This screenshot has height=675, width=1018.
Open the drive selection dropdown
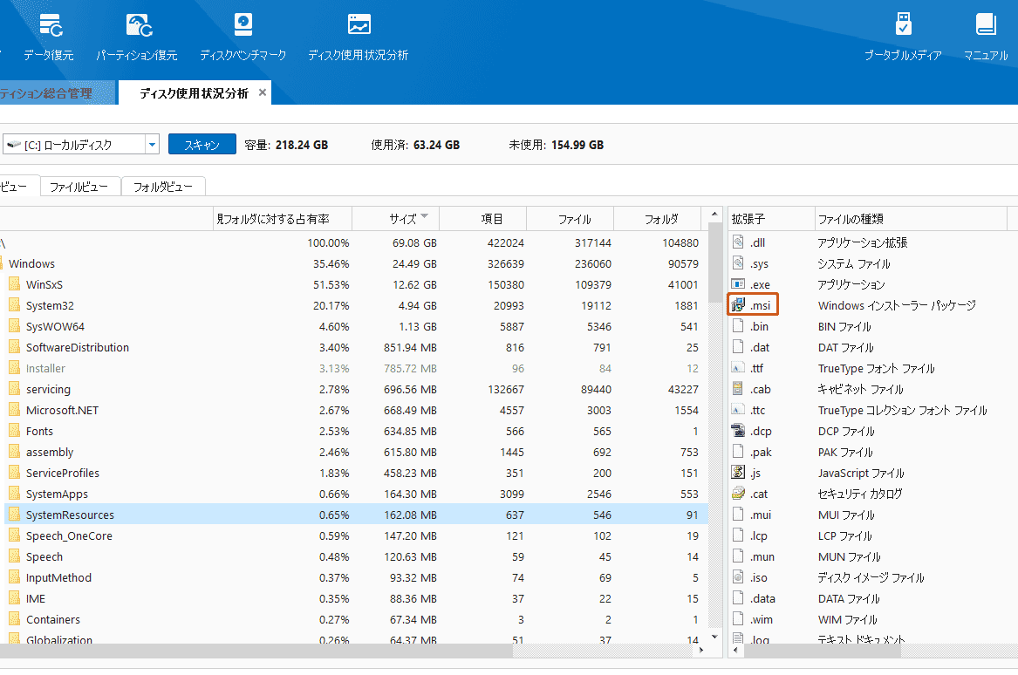(x=150, y=145)
